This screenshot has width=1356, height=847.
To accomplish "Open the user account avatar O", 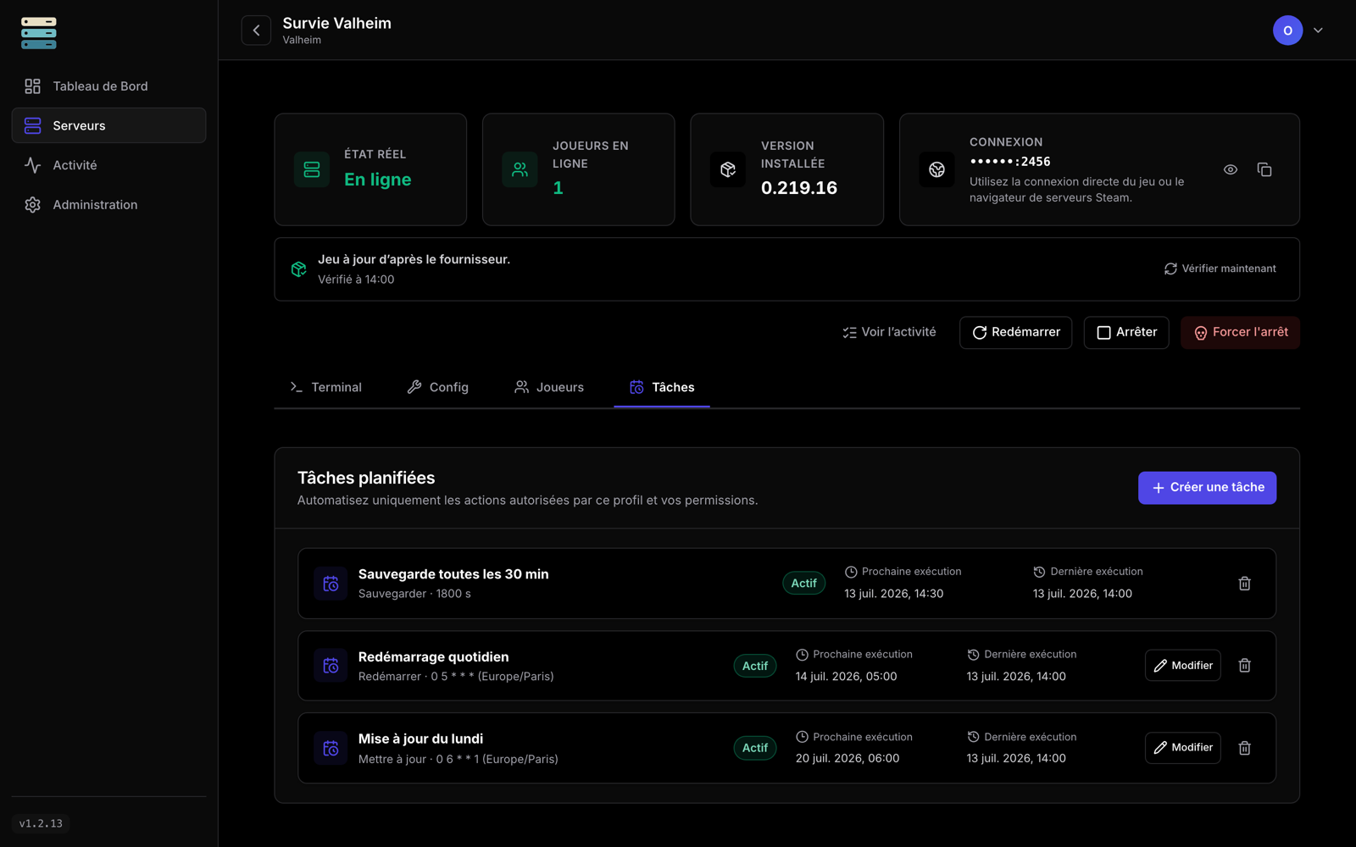I will 1287,30.
